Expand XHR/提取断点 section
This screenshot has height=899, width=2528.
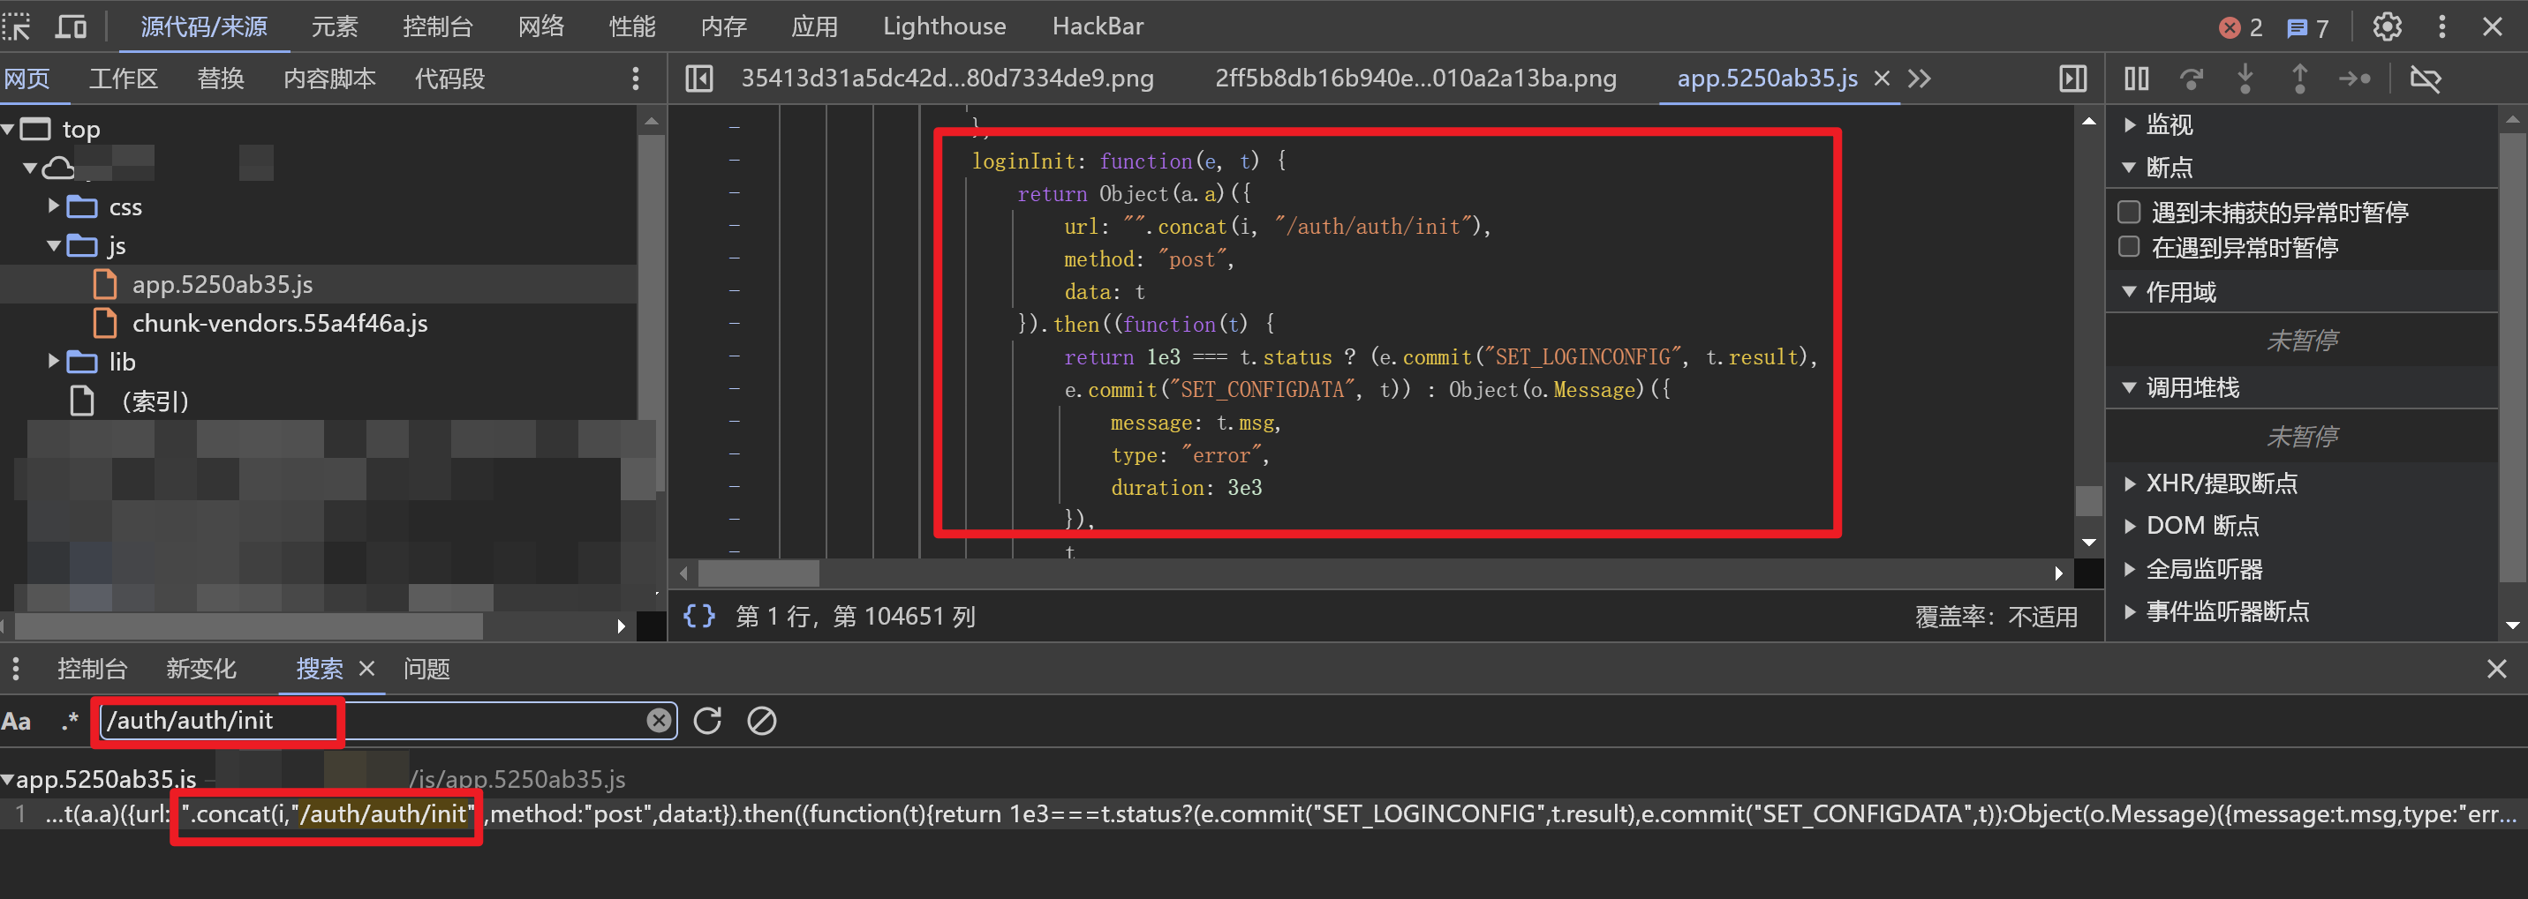2130,483
